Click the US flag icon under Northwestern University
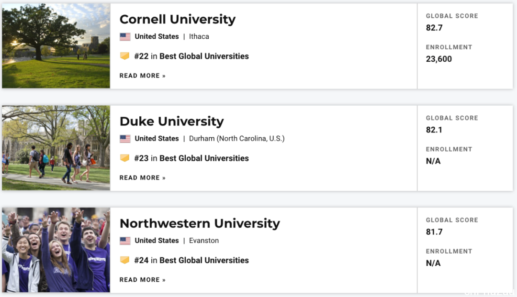517x297 pixels. (x=125, y=241)
